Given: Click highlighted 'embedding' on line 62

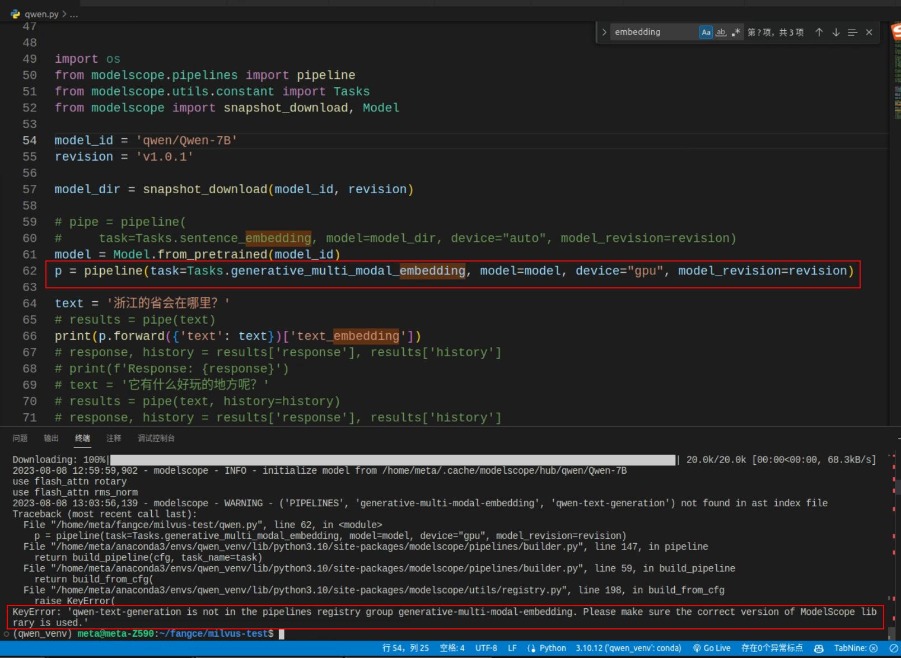Looking at the screenshot, I should pos(432,271).
